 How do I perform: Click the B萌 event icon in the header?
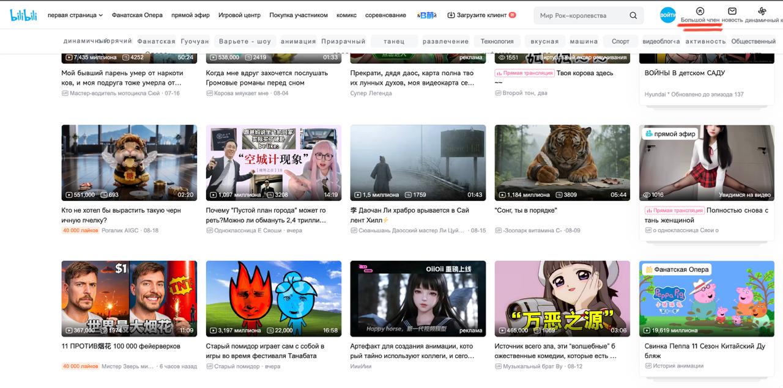click(427, 15)
